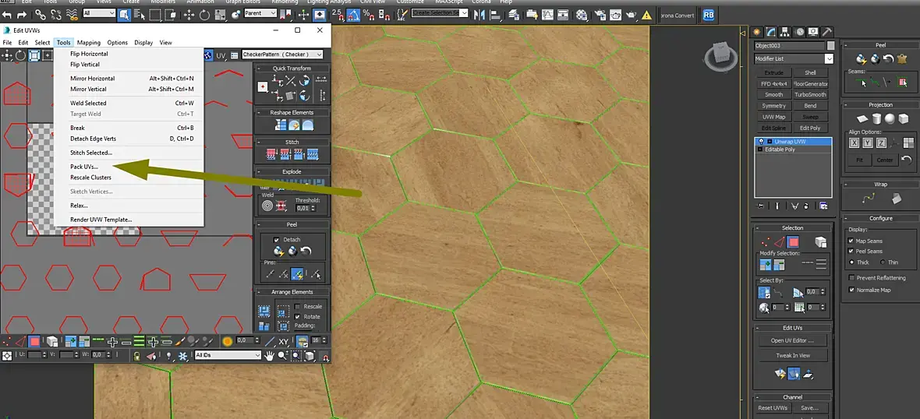Toggle the Angle Snap icon
The height and width of the screenshot is (419, 920).
[354, 14]
